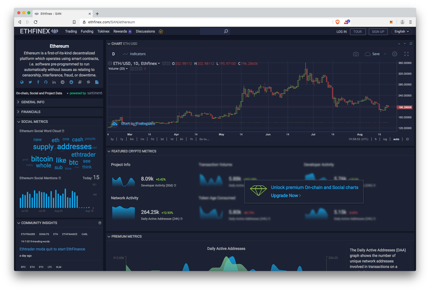Open Community Insights help icon
Image resolution: width=430 pixels, height=291 pixels.
point(100,223)
